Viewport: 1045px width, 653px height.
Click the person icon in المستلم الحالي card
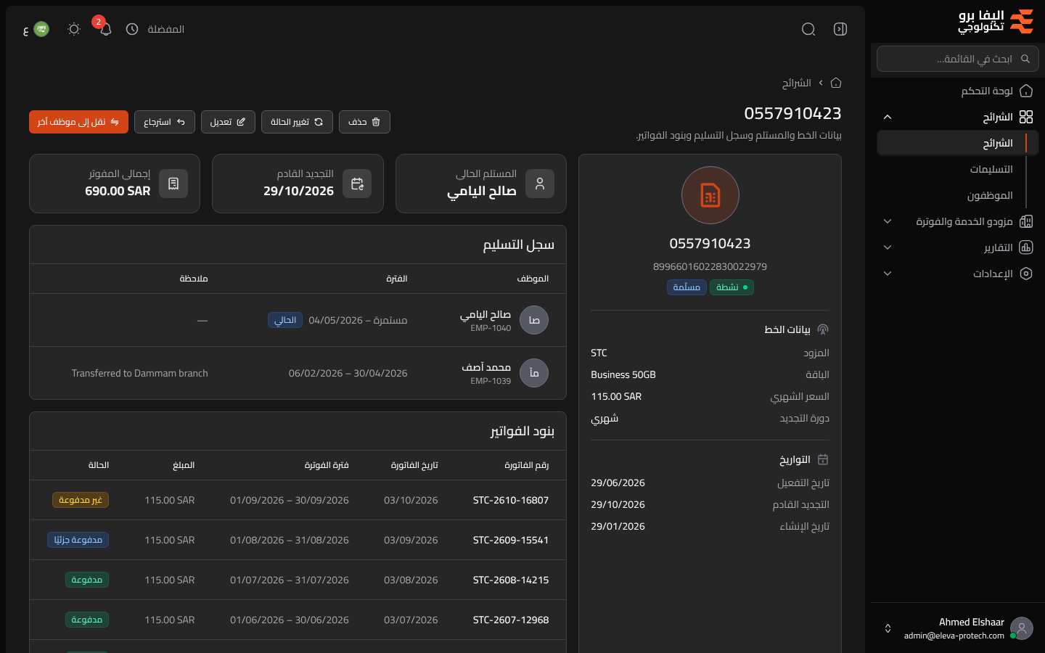540,184
